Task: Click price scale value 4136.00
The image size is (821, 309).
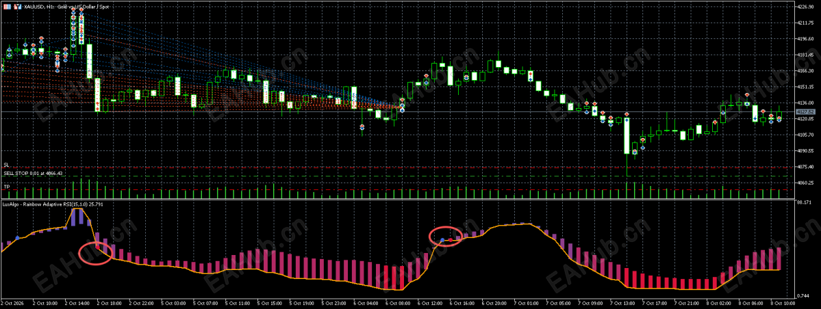Action: (805, 103)
